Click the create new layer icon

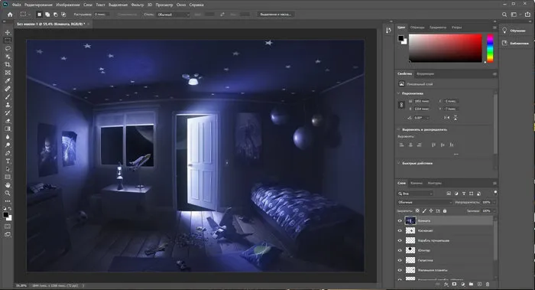click(x=479, y=284)
